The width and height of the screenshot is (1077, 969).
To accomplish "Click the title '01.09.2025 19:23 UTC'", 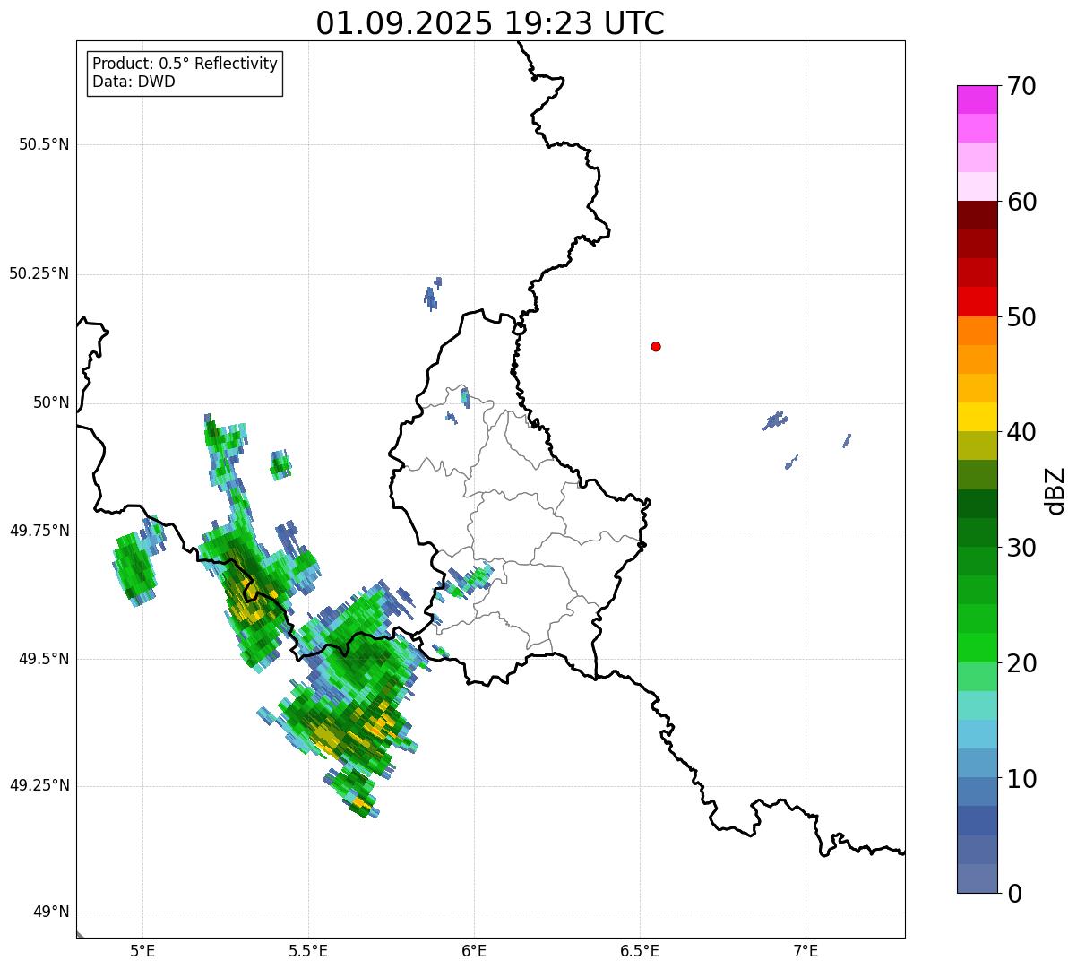I will click(x=490, y=23).
